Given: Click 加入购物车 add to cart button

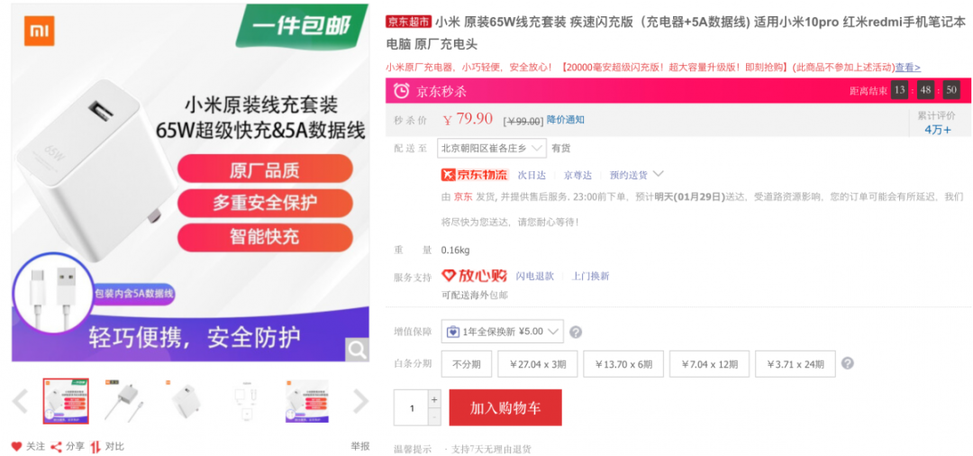Looking at the screenshot, I should [505, 407].
